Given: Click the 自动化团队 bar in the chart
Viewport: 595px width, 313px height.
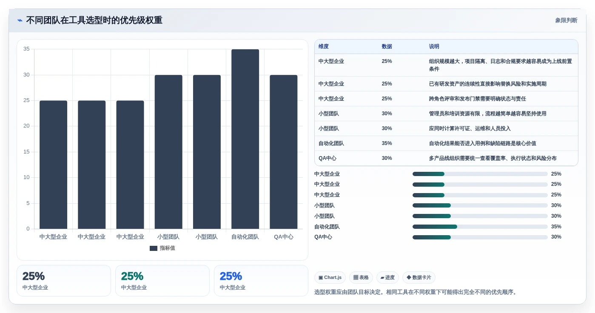Looking at the screenshot, I should tap(245, 139).
